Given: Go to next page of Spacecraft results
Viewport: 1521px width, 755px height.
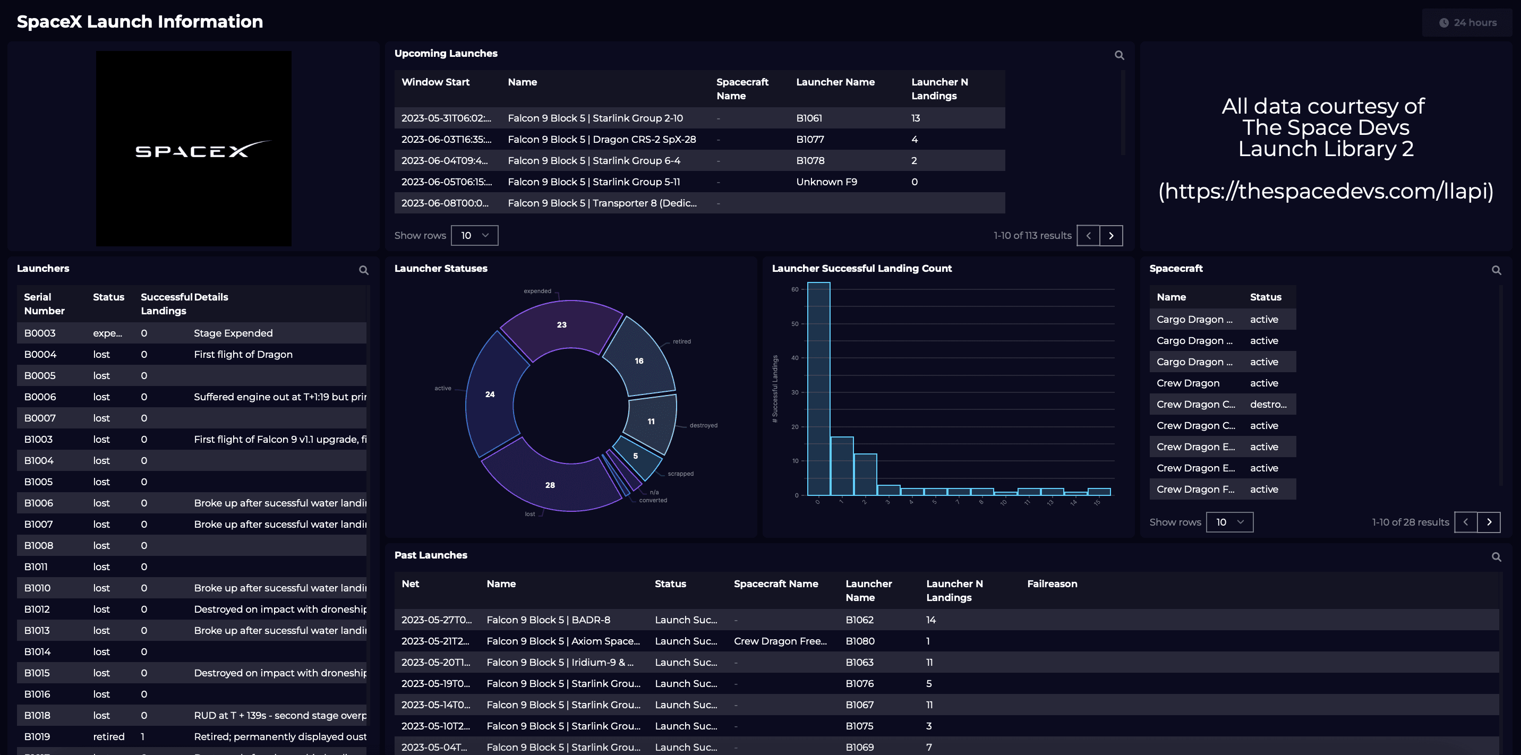Looking at the screenshot, I should pos(1489,522).
